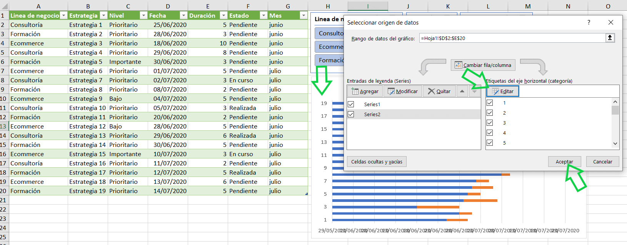Toggle checkbox for category label 5
Image resolution: width=627 pixels, height=245 pixels.
pyautogui.click(x=490, y=143)
